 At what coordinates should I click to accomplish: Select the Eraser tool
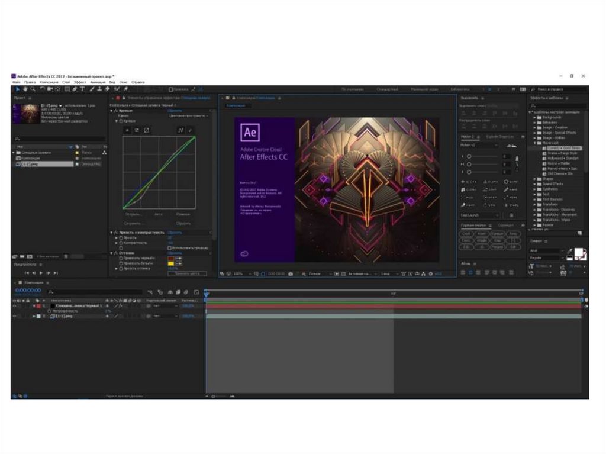[108, 89]
